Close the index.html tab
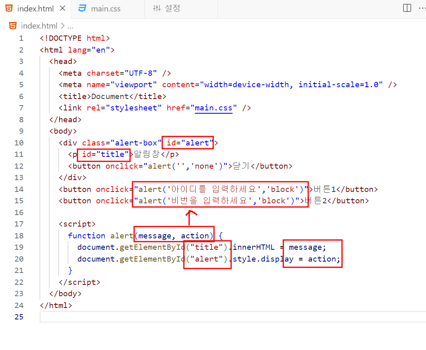Screen dimensions: 426x350 (x=62, y=9)
